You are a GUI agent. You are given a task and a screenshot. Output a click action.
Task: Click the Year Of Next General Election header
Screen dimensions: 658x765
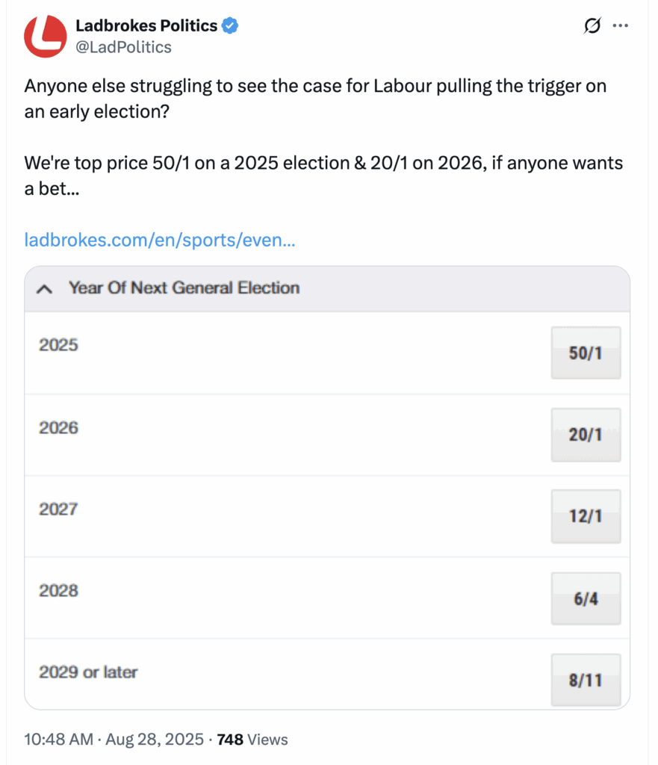pyautogui.click(x=184, y=288)
